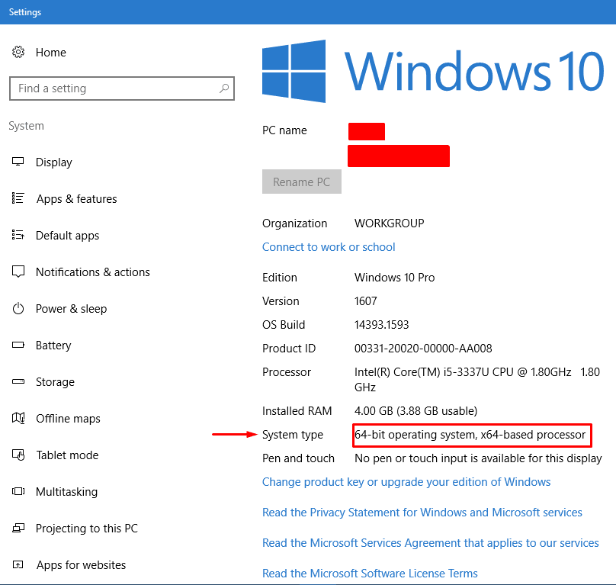Open Apps for websites label

tap(81, 565)
